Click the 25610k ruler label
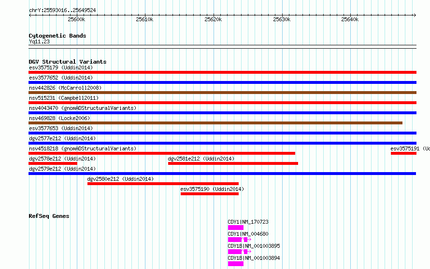 click(x=144, y=19)
